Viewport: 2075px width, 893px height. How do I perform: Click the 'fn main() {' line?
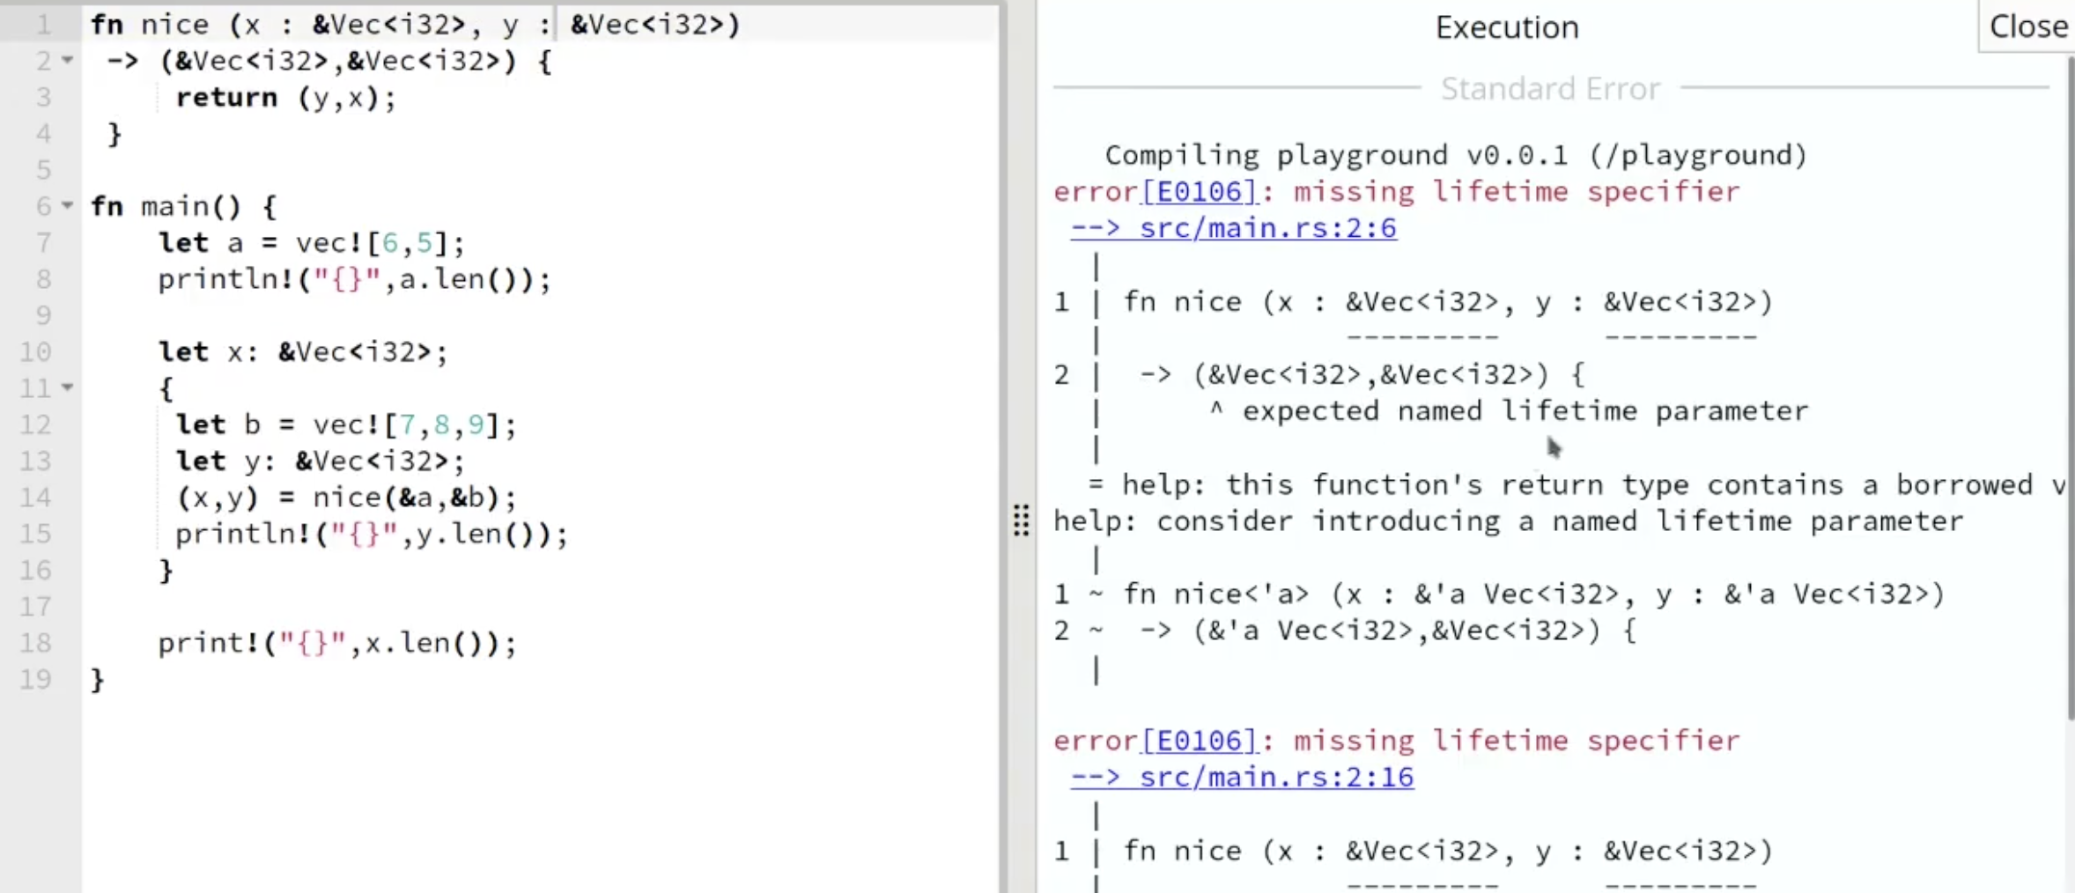(183, 207)
